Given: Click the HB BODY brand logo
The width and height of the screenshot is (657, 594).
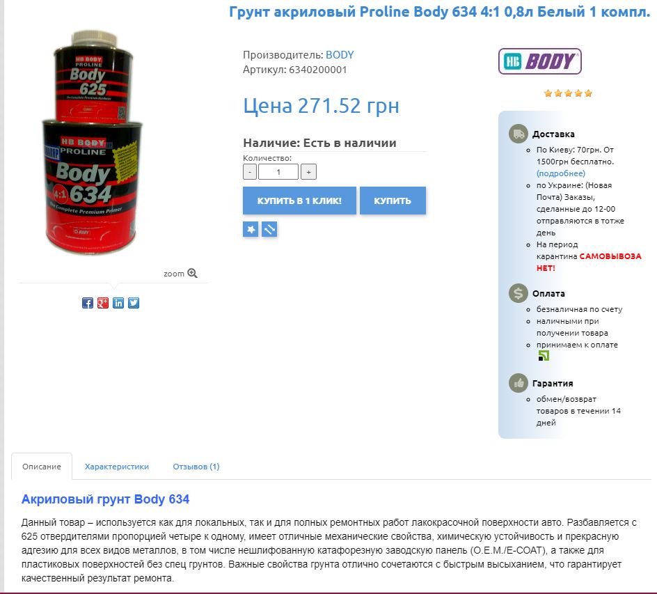Looking at the screenshot, I should [x=539, y=61].
